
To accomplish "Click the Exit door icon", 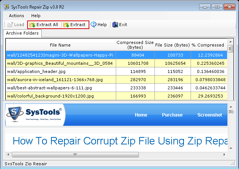I will pyautogui.click(x=115, y=25).
